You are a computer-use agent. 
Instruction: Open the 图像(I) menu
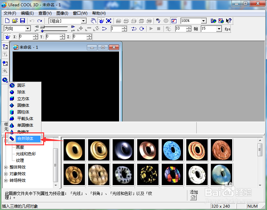point(62,13)
